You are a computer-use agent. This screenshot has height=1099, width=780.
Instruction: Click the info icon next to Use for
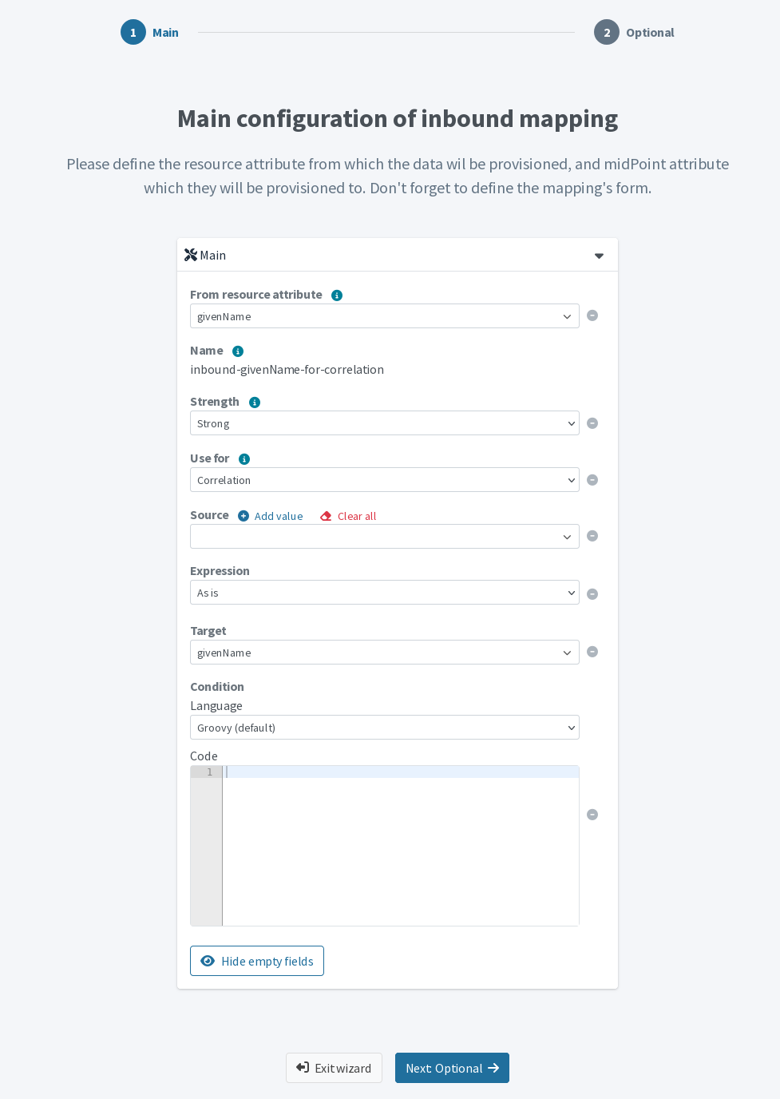point(244,458)
